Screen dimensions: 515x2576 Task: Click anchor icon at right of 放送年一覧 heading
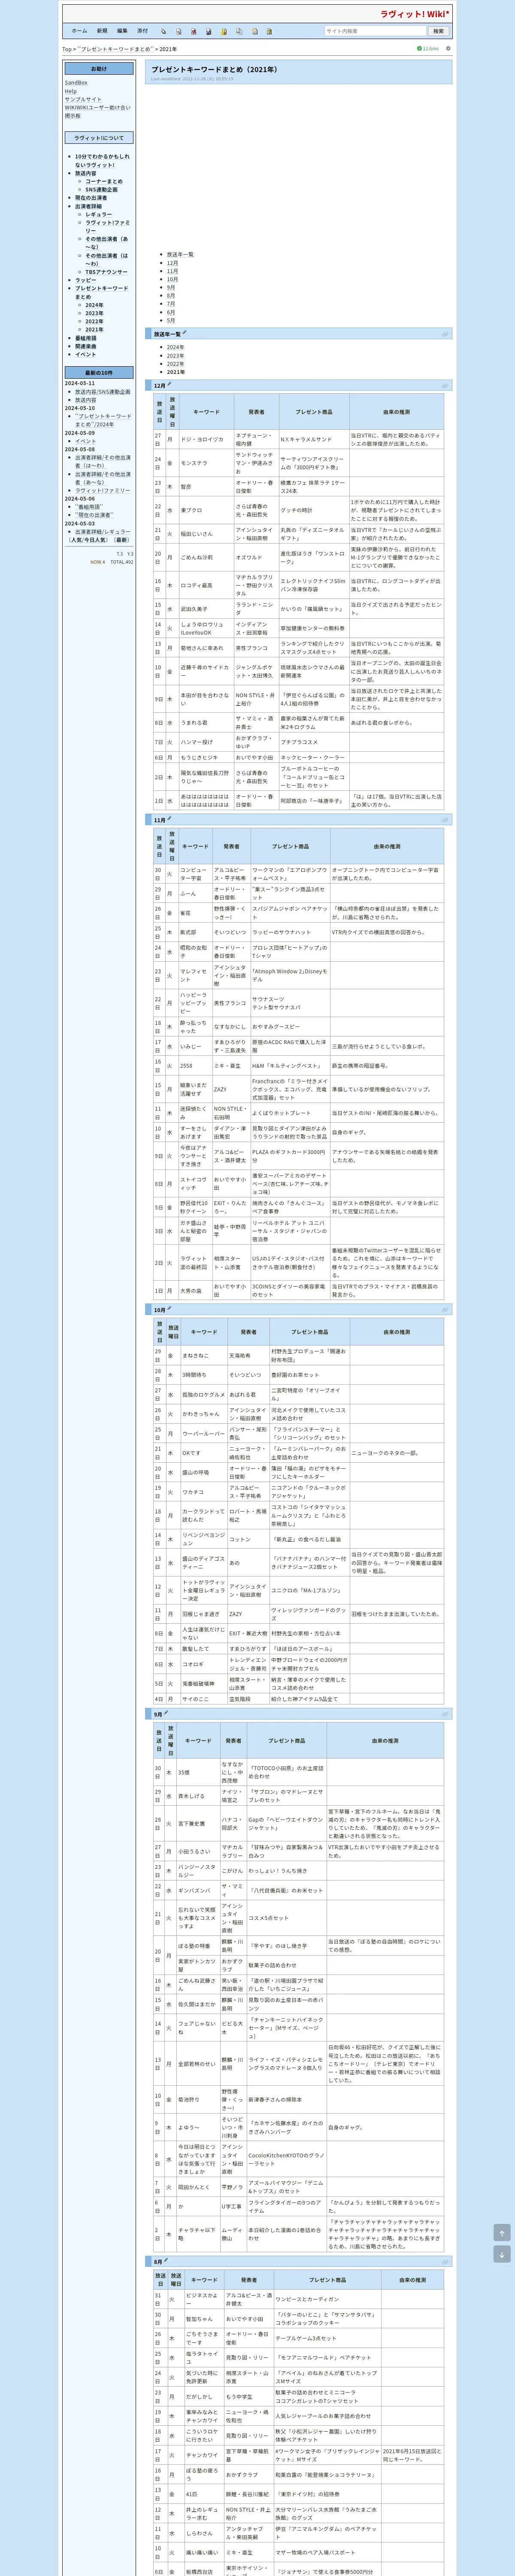tap(446, 334)
